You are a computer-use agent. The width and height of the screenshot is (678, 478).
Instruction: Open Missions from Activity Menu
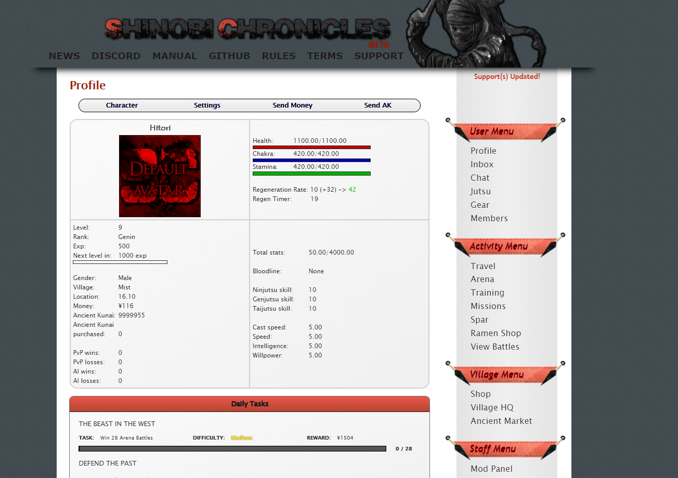click(488, 306)
